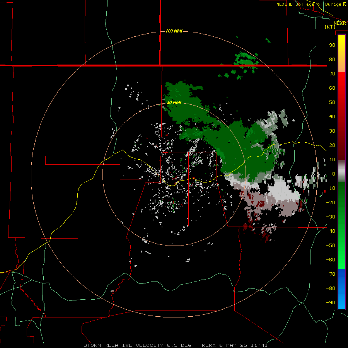Image resolution: width=348 pixels, height=348 pixels.
Task: Click the -60 value on velocity scale
Action: (331, 260)
